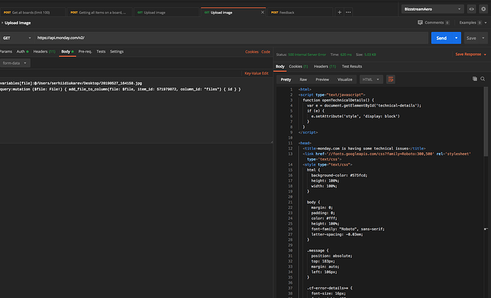
Task: Switch to Raw response view
Action: [x=303, y=80]
